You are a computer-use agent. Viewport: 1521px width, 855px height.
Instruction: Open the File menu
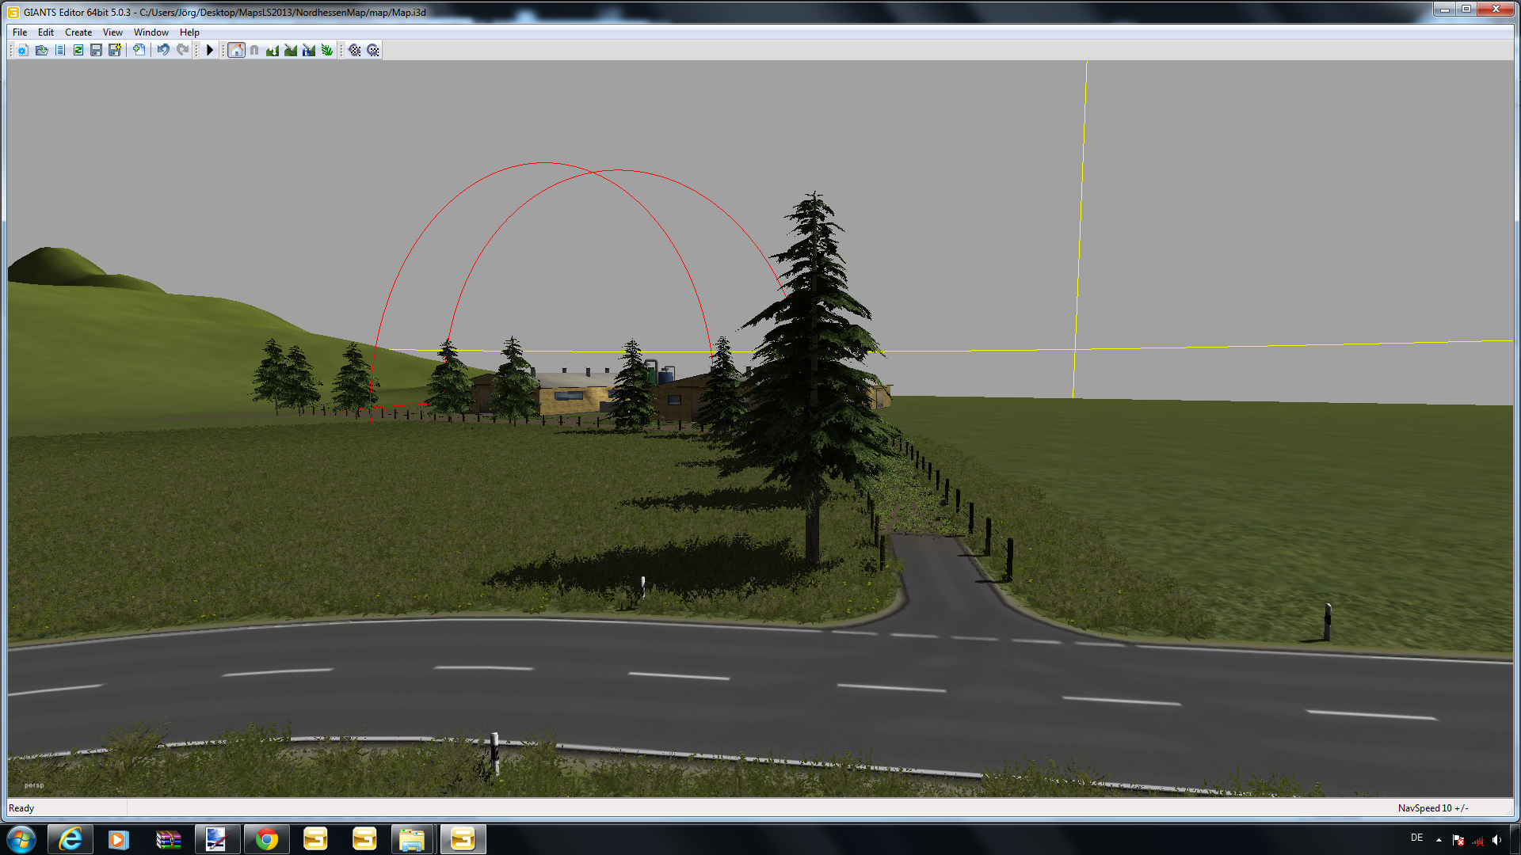pos(20,32)
